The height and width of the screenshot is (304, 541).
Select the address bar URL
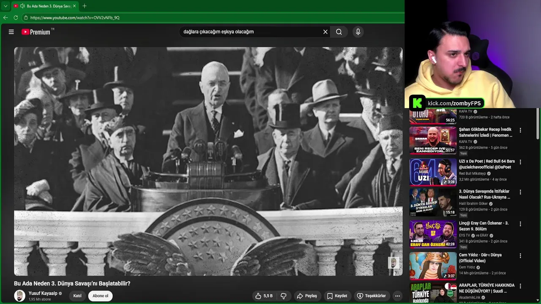(75, 18)
